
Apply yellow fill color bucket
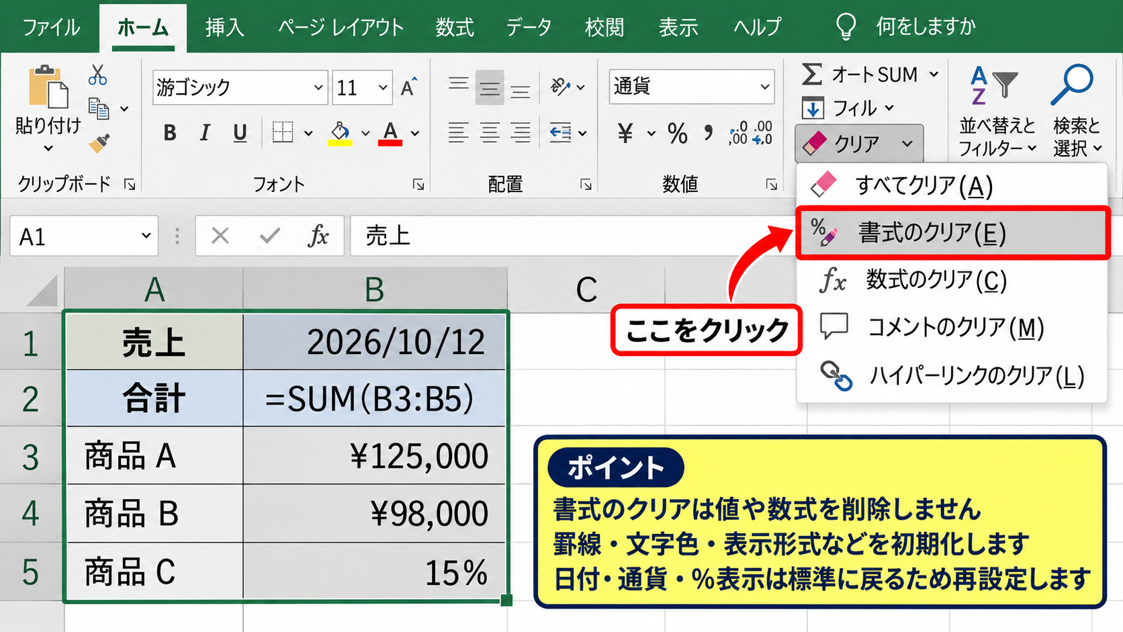pyautogui.click(x=340, y=133)
